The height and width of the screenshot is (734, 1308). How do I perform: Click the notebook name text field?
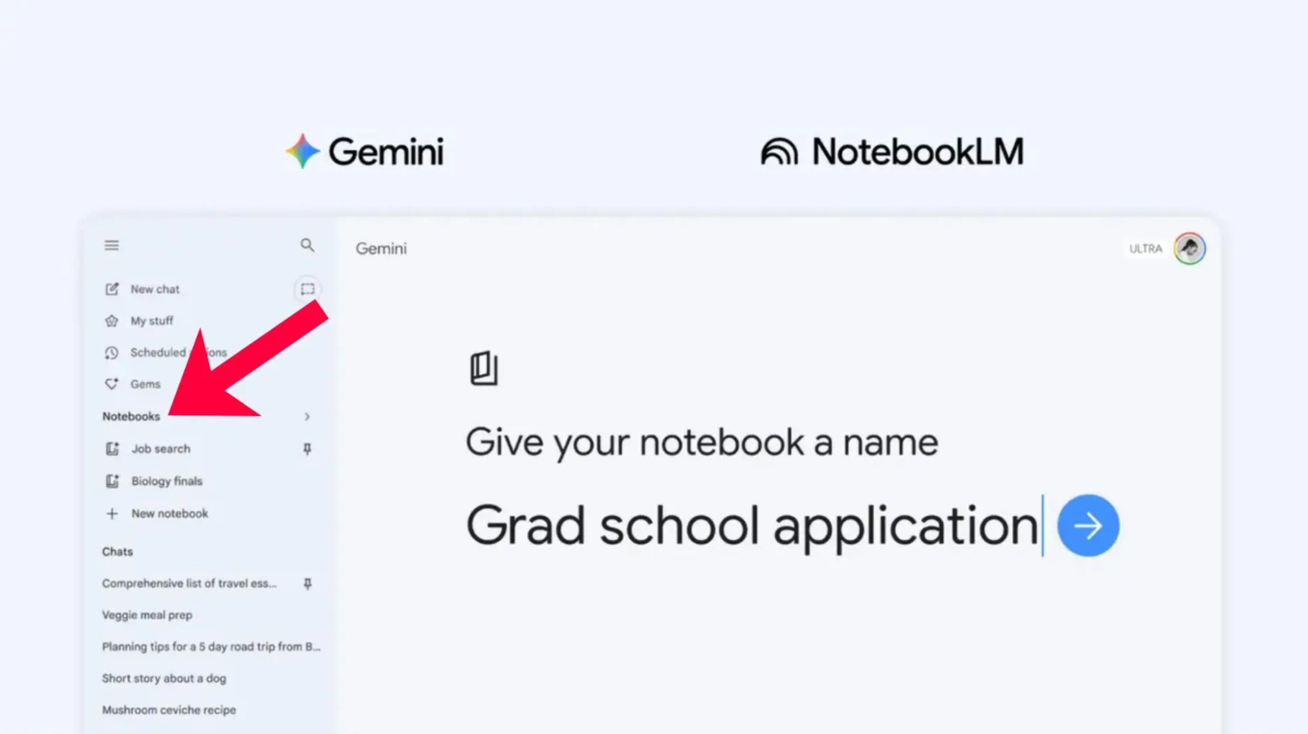[751, 526]
